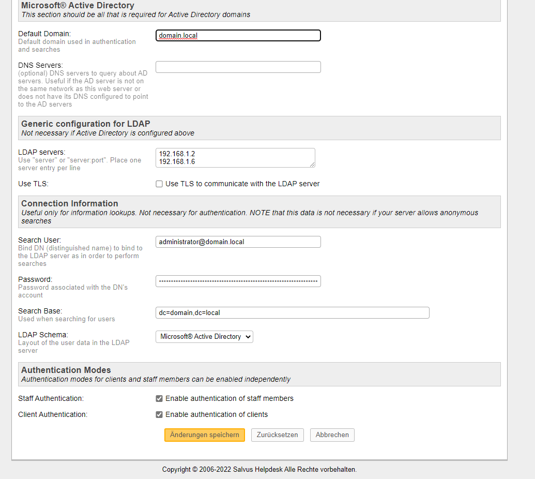Click the 'Generic configuration for LDAP' section header
Screen dimensions: 535x479
pyautogui.click(x=85, y=124)
